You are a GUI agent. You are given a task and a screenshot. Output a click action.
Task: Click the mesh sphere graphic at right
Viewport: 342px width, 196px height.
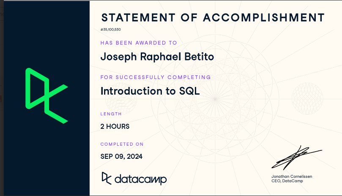[308, 98]
